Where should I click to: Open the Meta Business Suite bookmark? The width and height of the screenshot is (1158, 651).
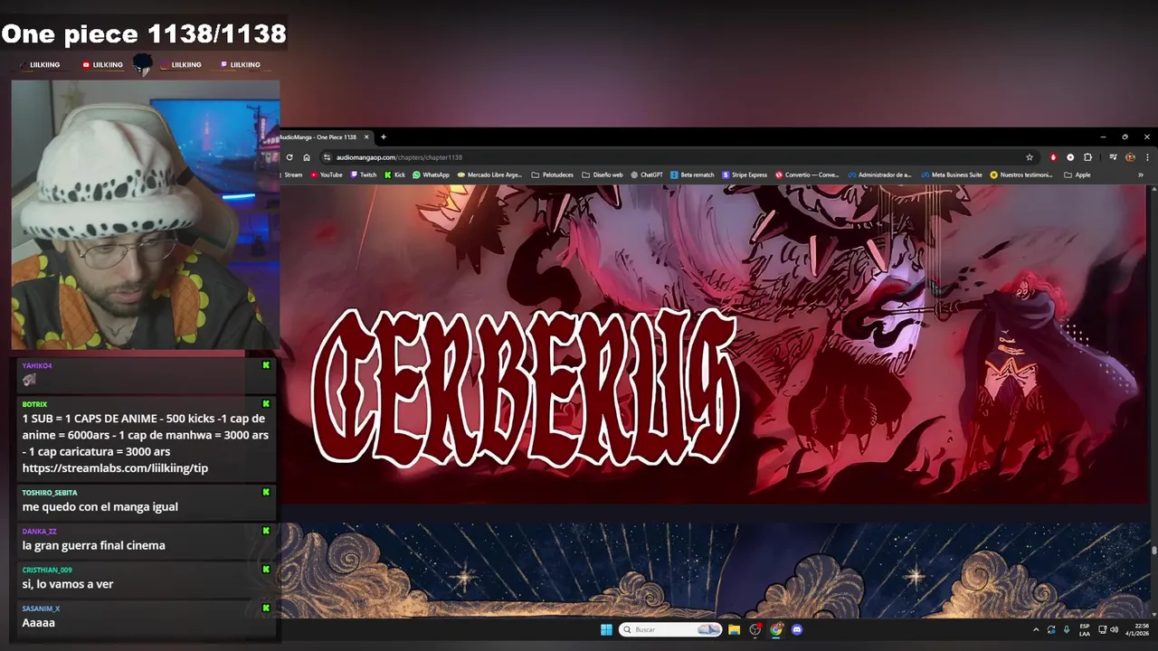[x=952, y=175]
